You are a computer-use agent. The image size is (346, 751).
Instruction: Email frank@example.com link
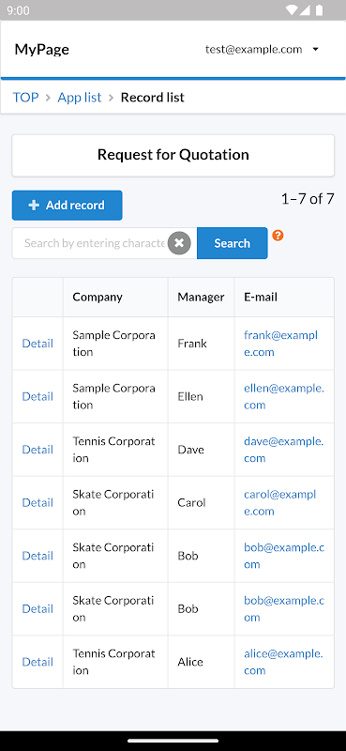coord(281,344)
